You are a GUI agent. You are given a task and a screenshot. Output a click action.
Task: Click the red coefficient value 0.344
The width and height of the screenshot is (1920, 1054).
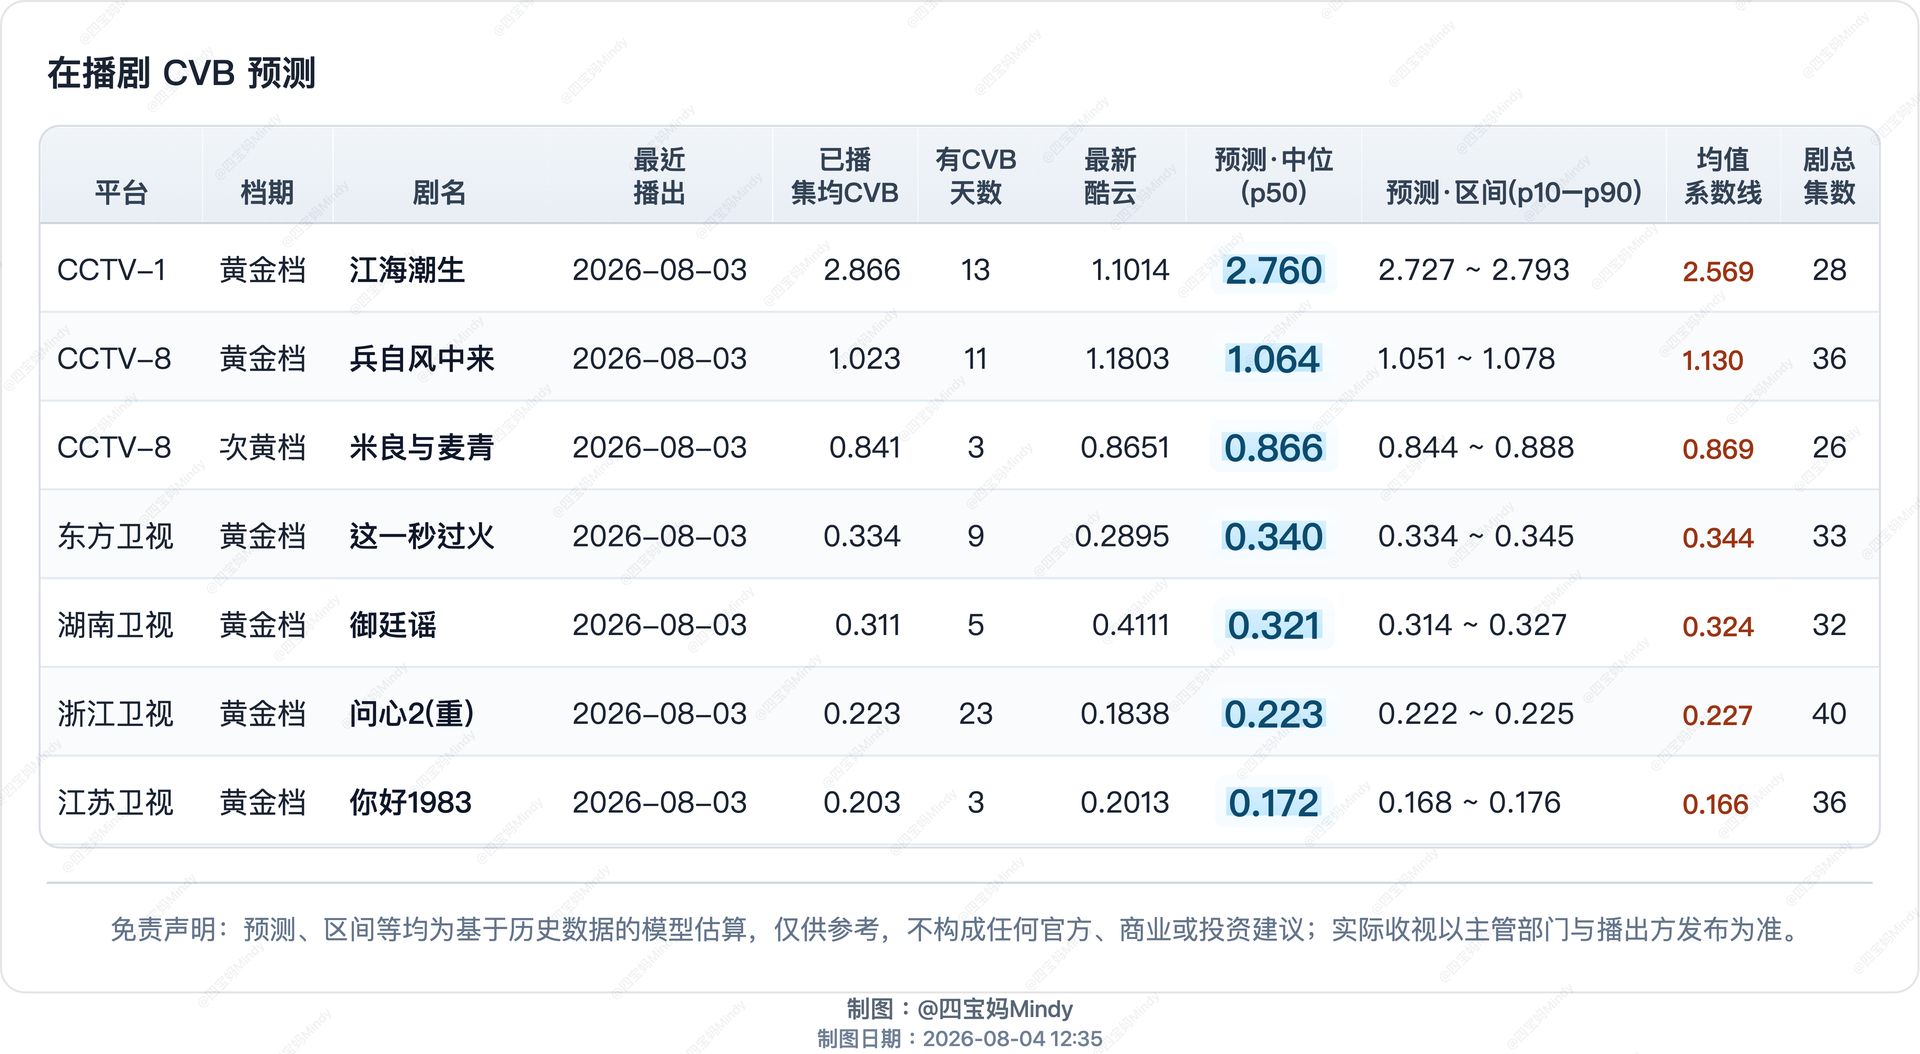(1718, 538)
